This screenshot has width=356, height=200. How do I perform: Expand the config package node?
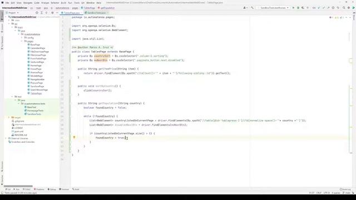pyautogui.click(x=22, y=38)
